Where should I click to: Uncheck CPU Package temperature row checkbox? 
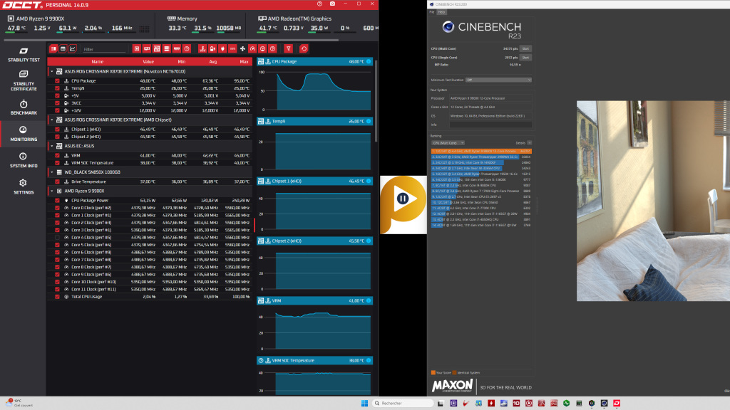(57, 81)
